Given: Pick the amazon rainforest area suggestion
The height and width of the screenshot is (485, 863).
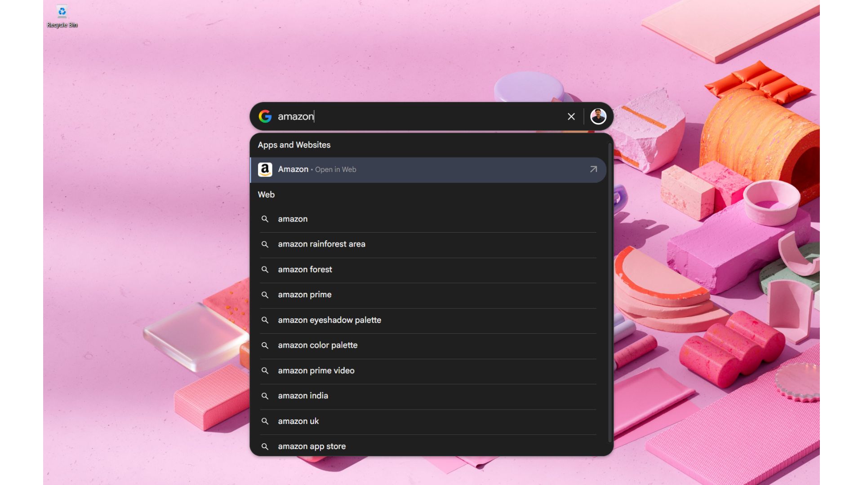Looking at the screenshot, I should pos(321,244).
